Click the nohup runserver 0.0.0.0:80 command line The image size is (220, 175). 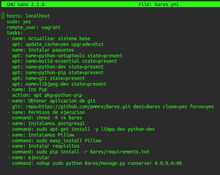tap(97, 164)
